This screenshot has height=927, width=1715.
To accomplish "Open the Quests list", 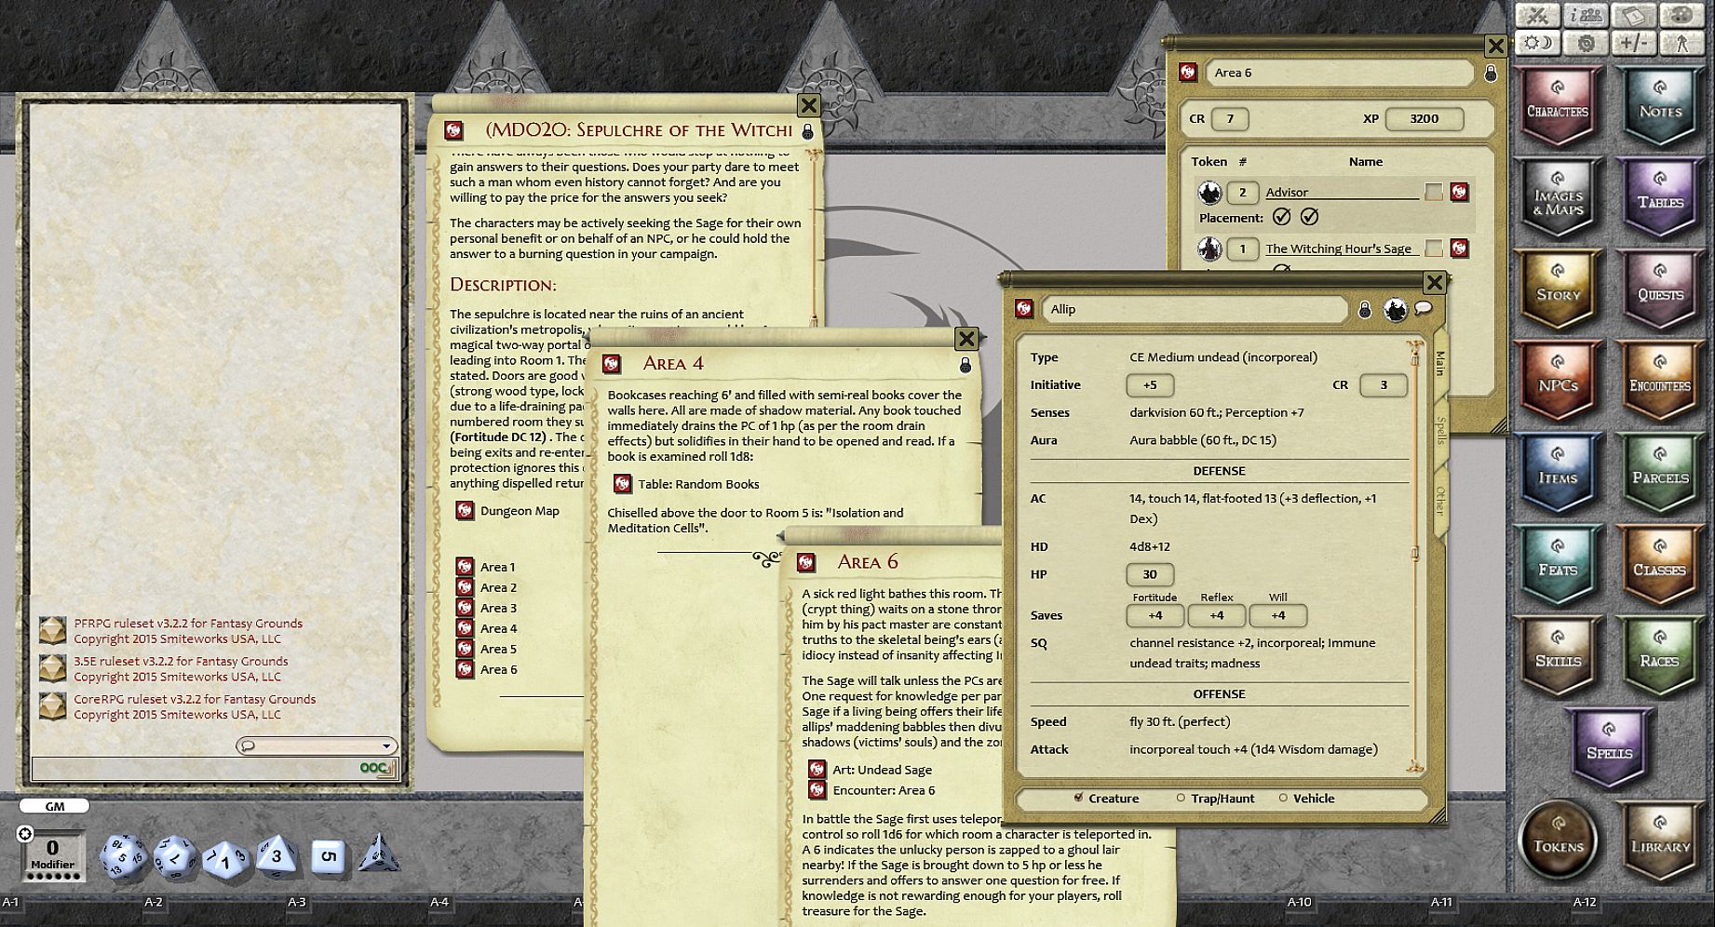I will coord(1660,290).
